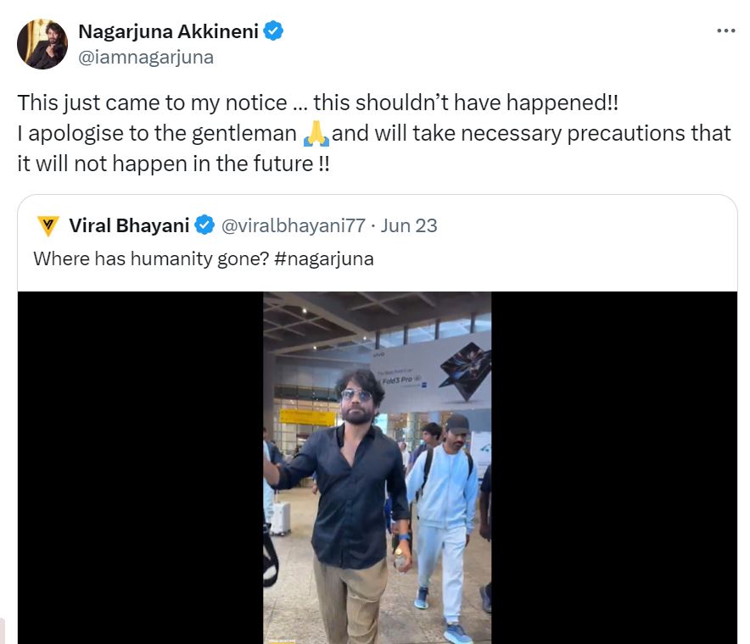Open Nagarjuna's profile picture
Viewport: 750px width, 644px height.
pyautogui.click(x=42, y=42)
